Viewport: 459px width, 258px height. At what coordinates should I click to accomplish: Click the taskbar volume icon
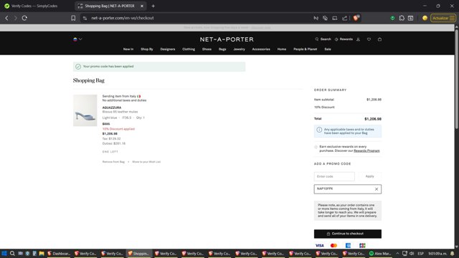point(412,253)
